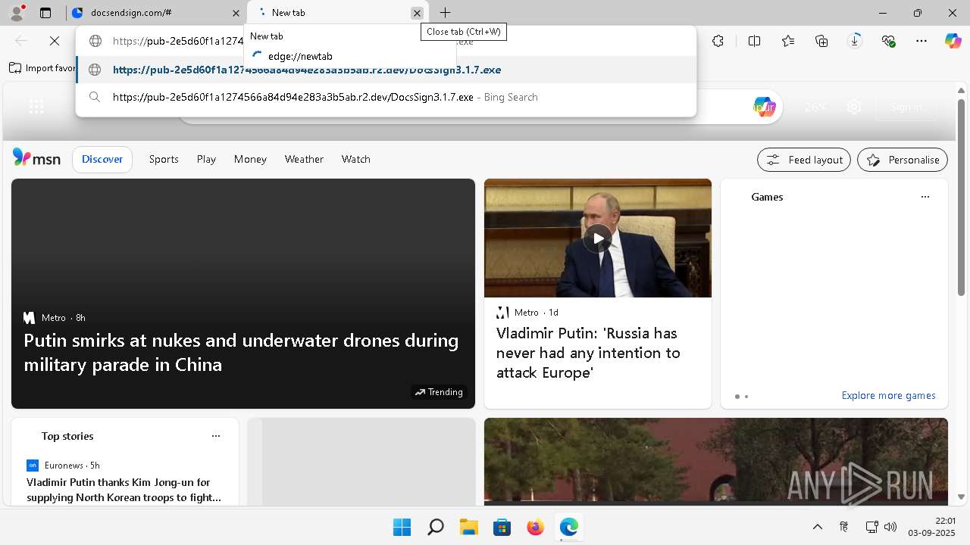Open a new browser tab with plus
Screen dimensions: 970x545
tap(445, 13)
